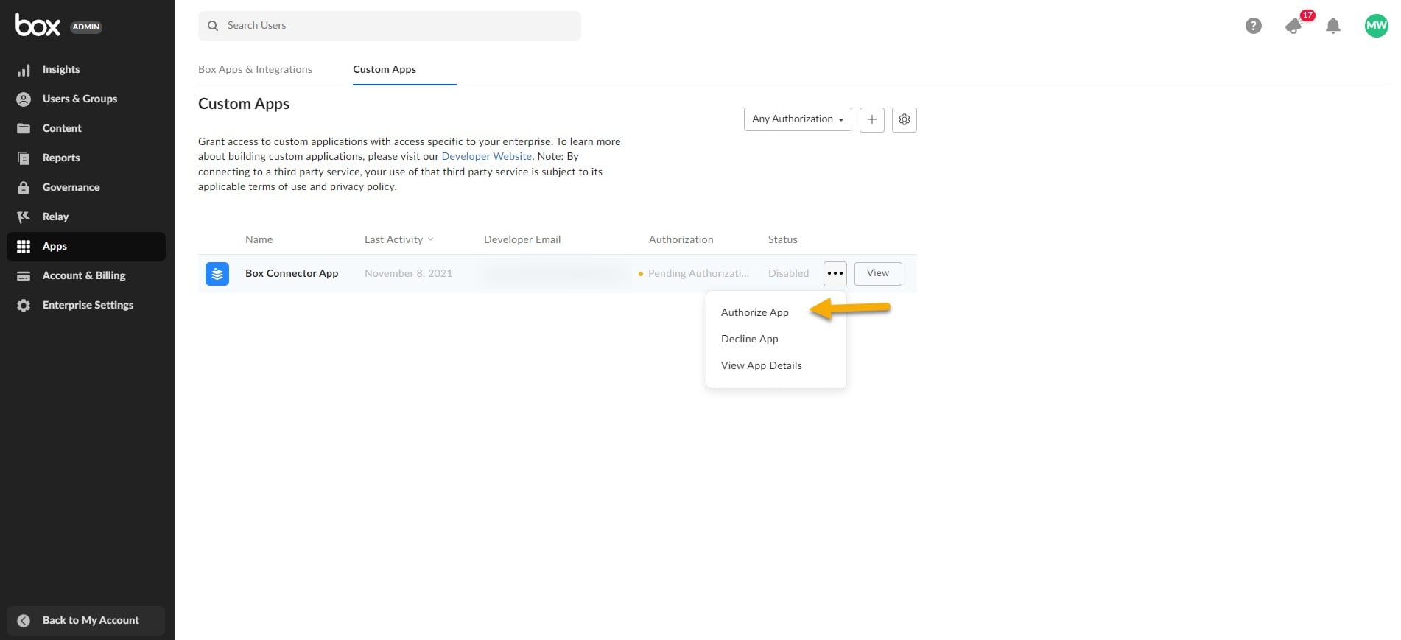Image resolution: width=1401 pixels, height=640 pixels.
Task: Click the plus add app button
Action: tap(871, 119)
